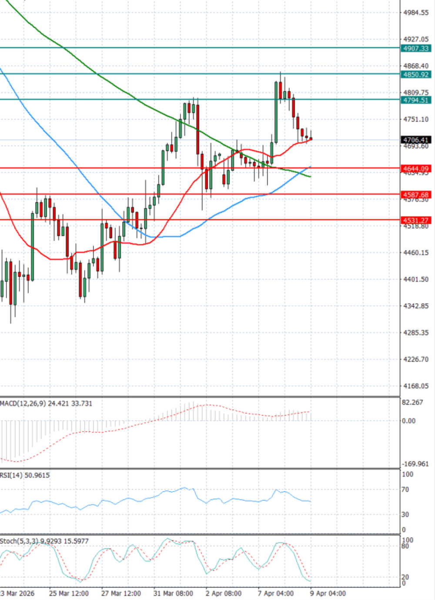
Task: Click the 31 Mar 08:00 time label
Action: (173, 593)
